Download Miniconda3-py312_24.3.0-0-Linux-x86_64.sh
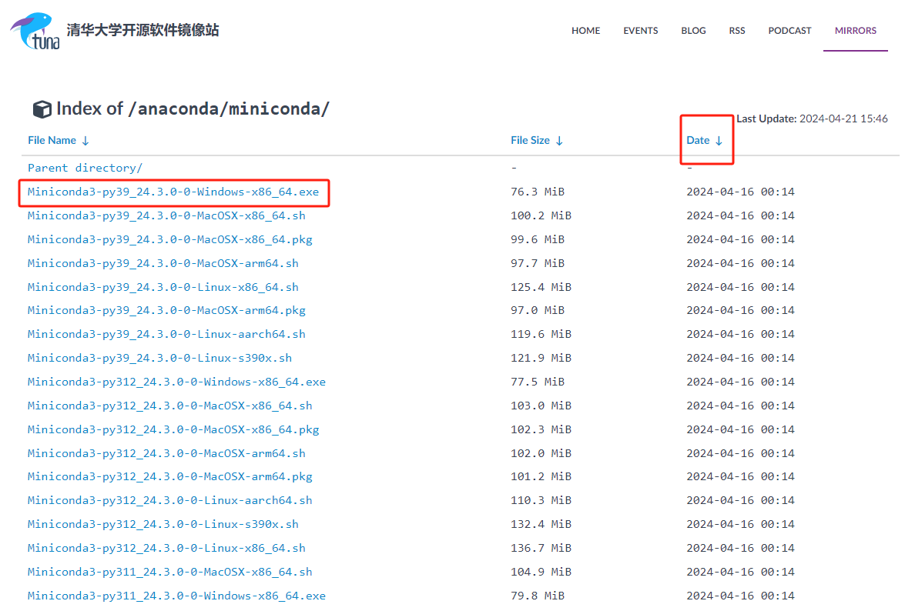Screen dimensions: 905x611 (166, 548)
